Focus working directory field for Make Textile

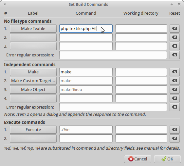click(x=141, y=28)
